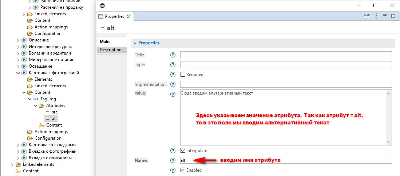Screen dimensions: 400x176
Task: Click the Карточка со вкладками element icon
Action: pyautogui.click(x=24, y=145)
